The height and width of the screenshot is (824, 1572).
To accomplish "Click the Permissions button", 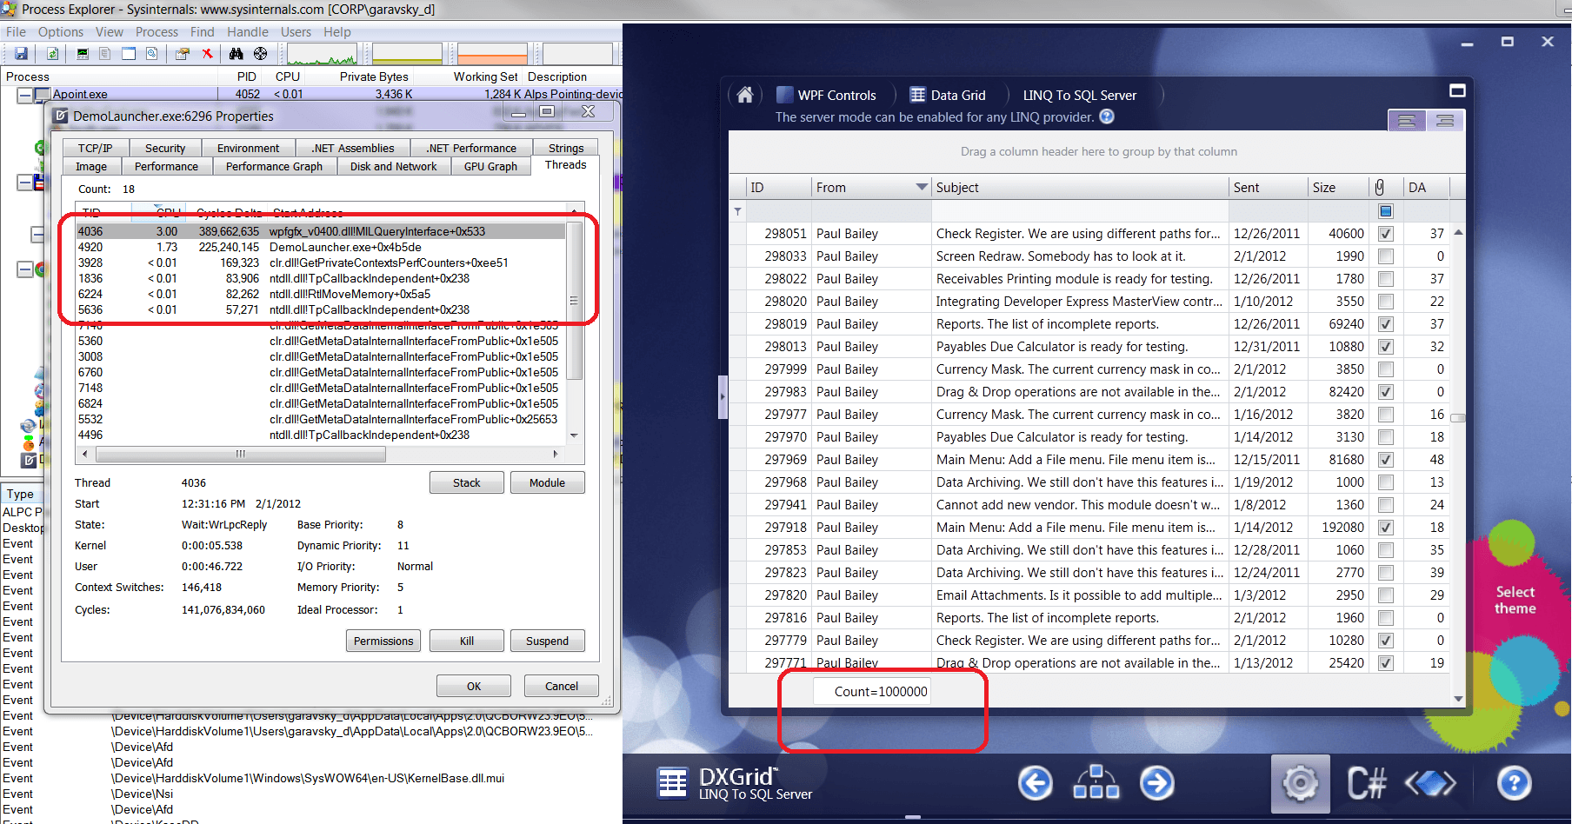I will pos(383,641).
